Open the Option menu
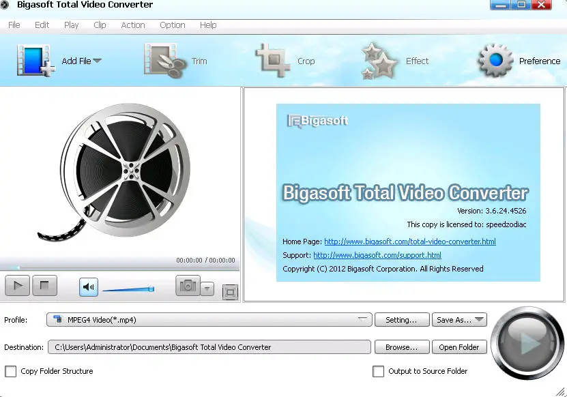 [173, 25]
